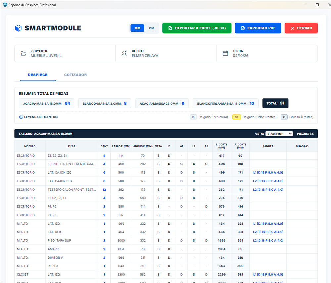This screenshot has height=283, width=331.
Task: Click the folder icon beside PROYECTO
Action: point(24,53)
